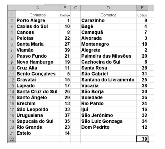Click the Santana do Livramento cell
The width and height of the screenshot is (165, 149).
(x=108, y=80)
